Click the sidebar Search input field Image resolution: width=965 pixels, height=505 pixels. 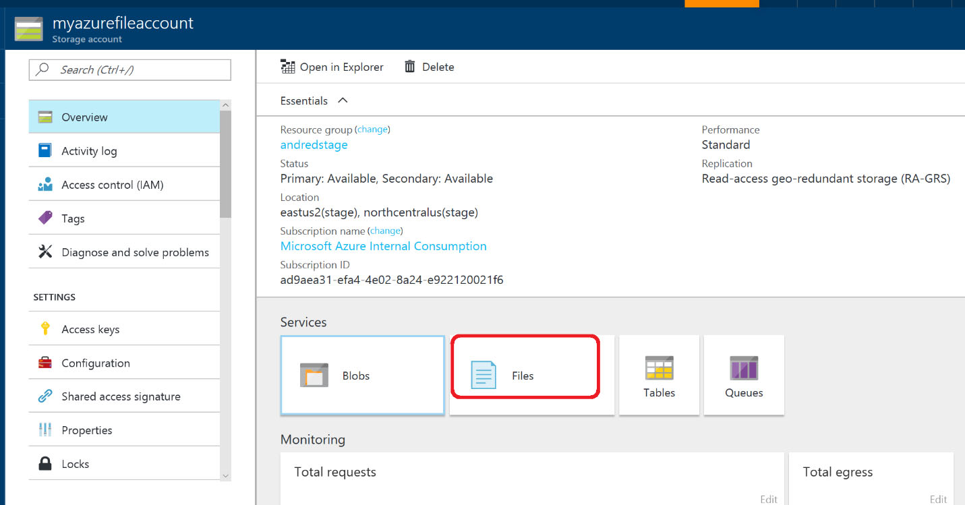pos(135,69)
